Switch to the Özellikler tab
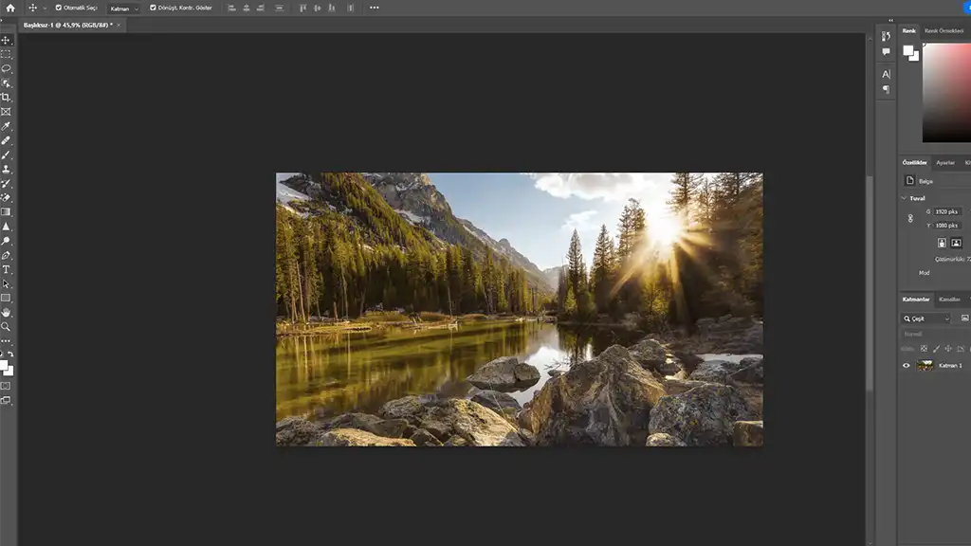Viewport: 971px width, 546px height. tap(914, 163)
